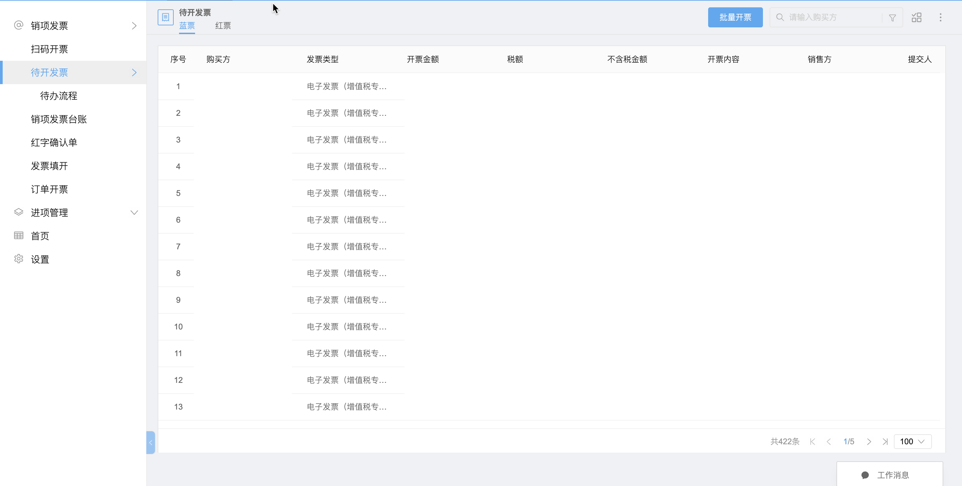
Task: Click the 共422条 total count text
Action: pos(785,442)
